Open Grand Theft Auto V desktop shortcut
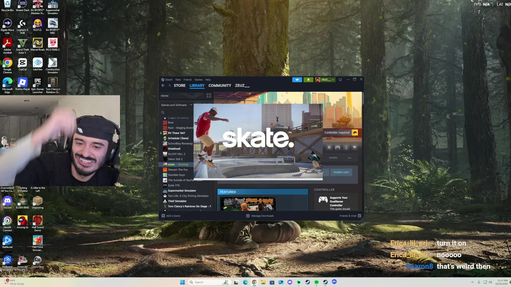The width and height of the screenshot is (511, 287). tap(22, 46)
